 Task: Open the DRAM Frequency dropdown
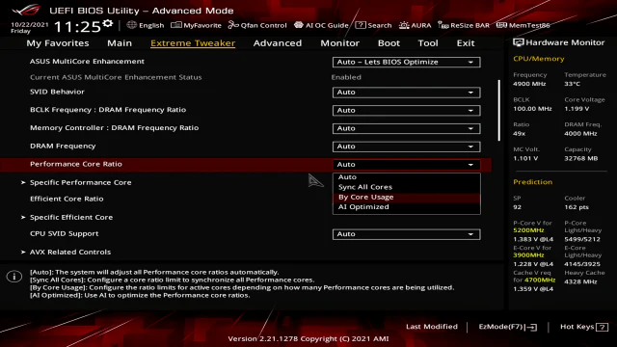click(406, 147)
